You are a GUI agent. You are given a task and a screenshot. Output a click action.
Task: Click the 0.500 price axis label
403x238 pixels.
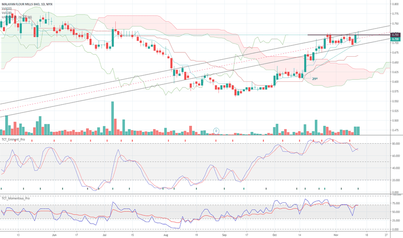coord(395,121)
